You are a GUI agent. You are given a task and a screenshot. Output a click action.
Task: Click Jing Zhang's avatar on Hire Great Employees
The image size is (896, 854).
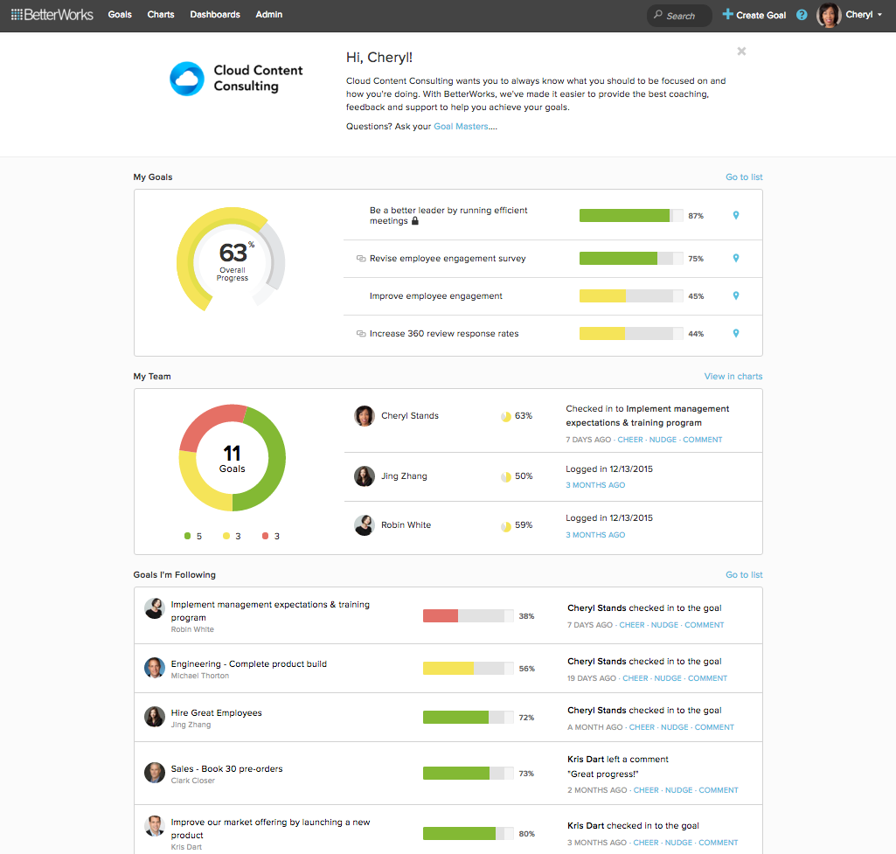point(154,717)
